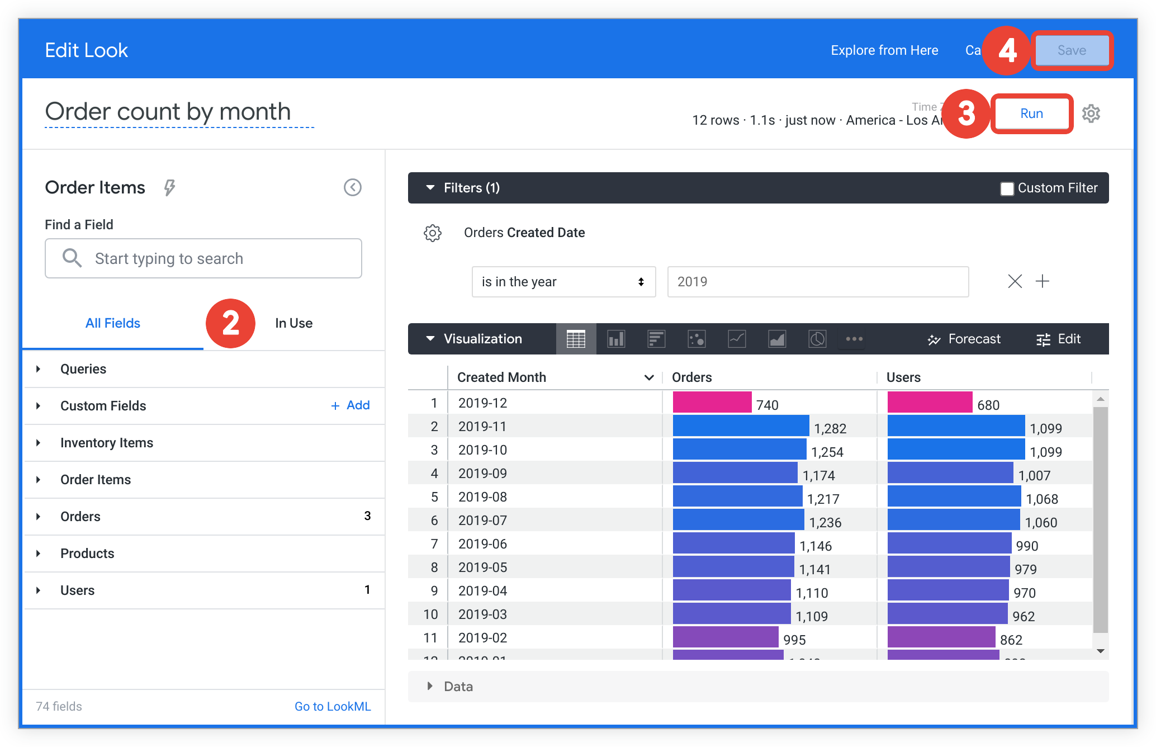Click the Users column header
The height and width of the screenshot is (747, 1156).
click(903, 377)
